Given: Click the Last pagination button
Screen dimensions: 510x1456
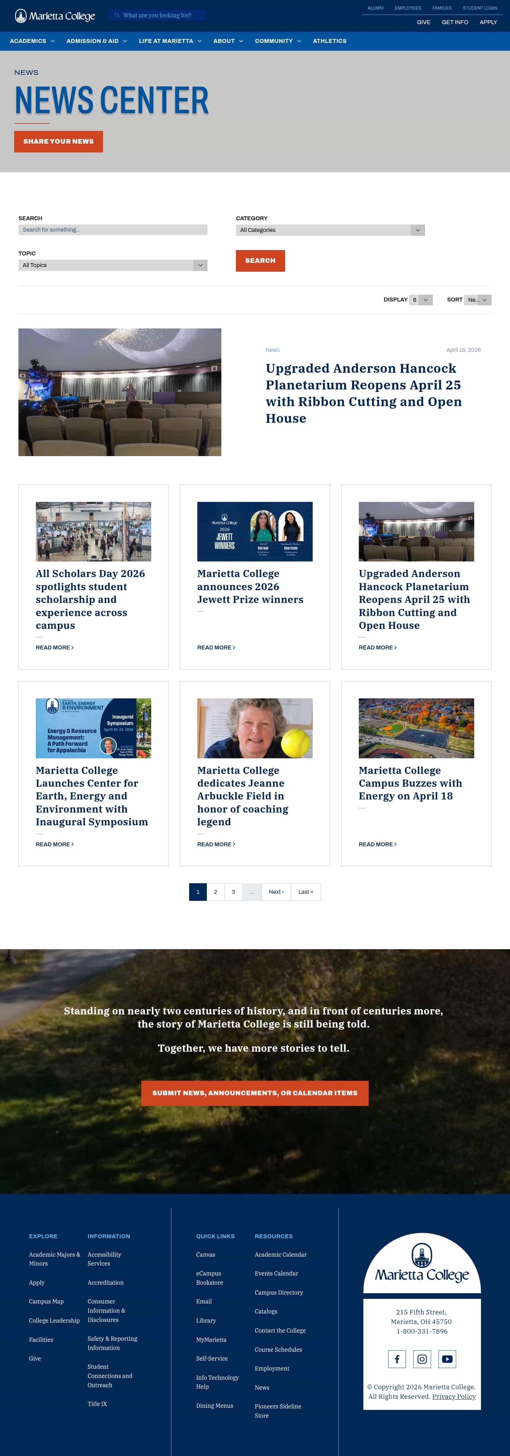Looking at the screenshot, I should point(306,892).
